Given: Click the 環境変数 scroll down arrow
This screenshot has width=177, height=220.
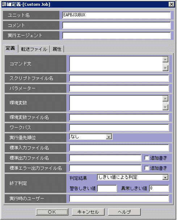Looking at the screenshot, I should pos(165,107).
